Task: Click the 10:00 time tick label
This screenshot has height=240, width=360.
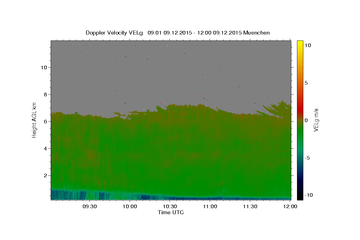Action: [x=130, y=206]
